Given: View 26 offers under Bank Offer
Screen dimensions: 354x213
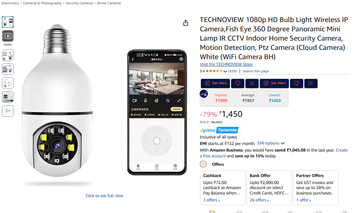Looking at the screenshot, I should (259, 200).
